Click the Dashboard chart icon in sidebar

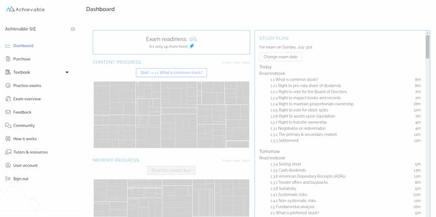point(8,46)
